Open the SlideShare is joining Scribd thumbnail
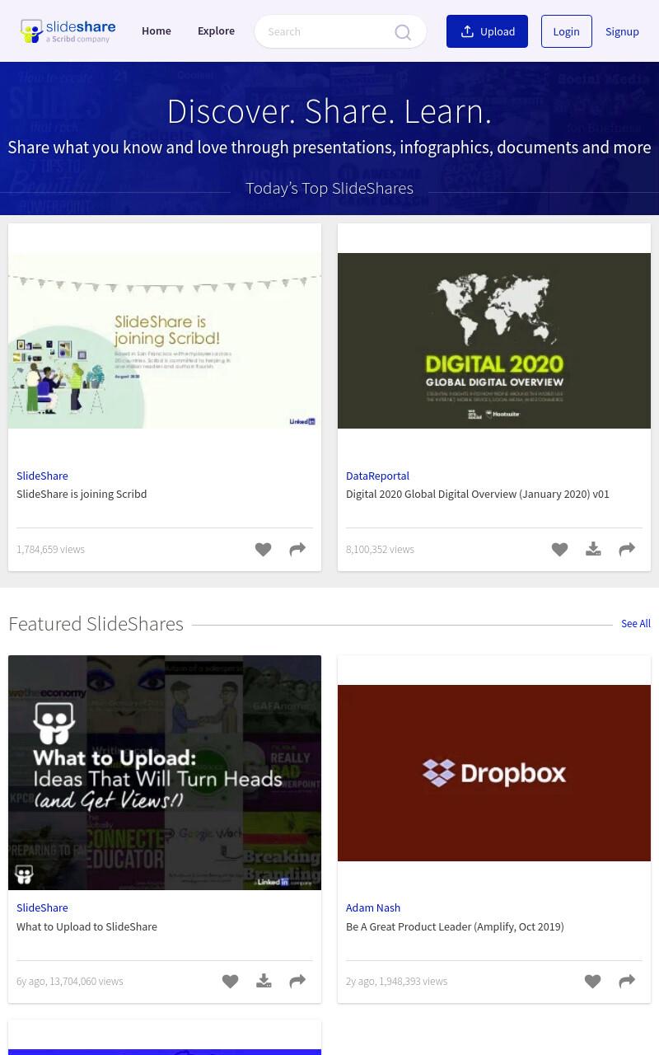Screen dimensions: 659x1055 (x=165, y=340)
